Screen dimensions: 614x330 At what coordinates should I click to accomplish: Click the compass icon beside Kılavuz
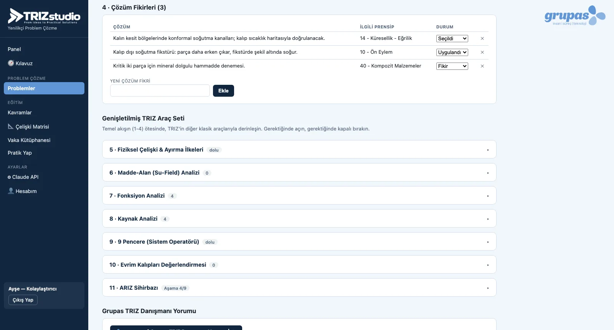point(11,63)
